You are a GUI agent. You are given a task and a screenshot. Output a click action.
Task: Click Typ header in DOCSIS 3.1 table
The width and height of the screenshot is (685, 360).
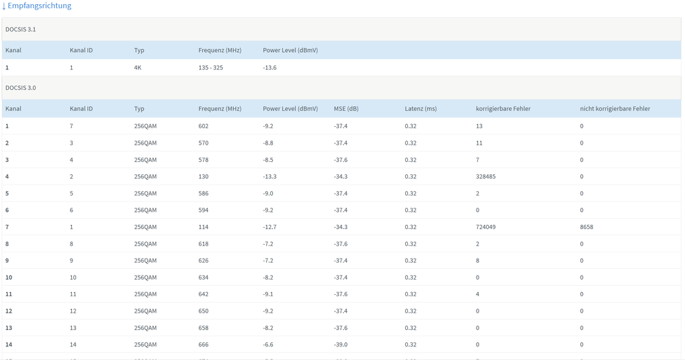click(139, 50)
